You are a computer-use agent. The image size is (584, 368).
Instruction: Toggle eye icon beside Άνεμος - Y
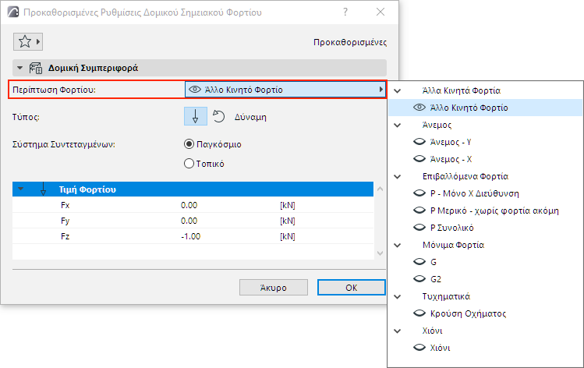pyautogui.click(x=419, y=142)
